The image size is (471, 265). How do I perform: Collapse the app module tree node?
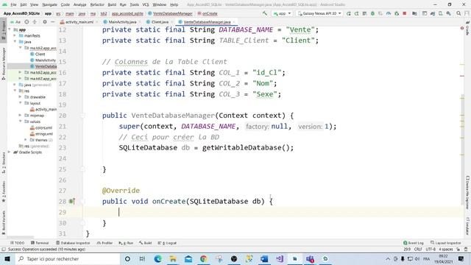(x=10, y=29)
